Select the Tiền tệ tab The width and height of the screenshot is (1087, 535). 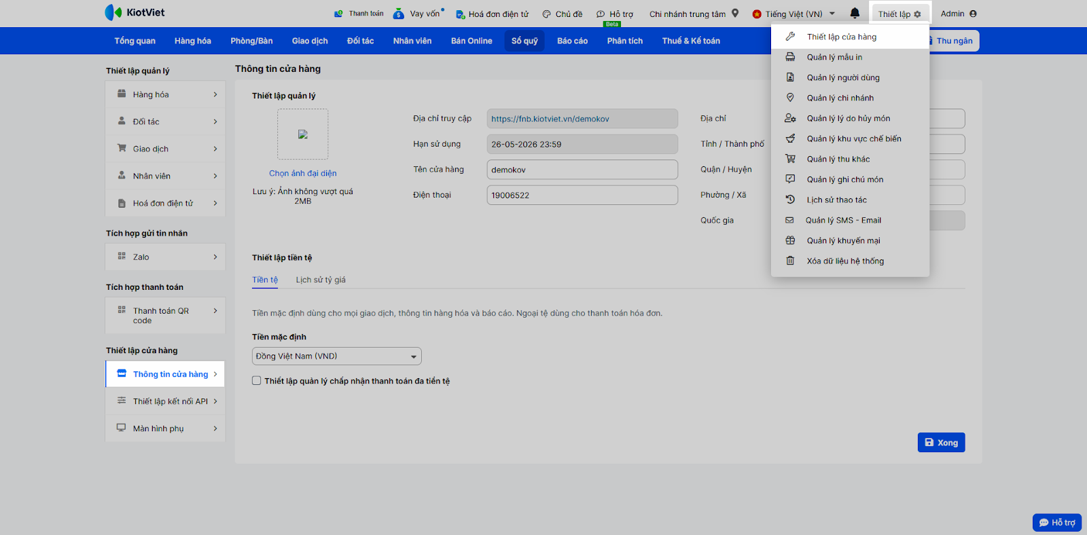[x=265, y=280]
